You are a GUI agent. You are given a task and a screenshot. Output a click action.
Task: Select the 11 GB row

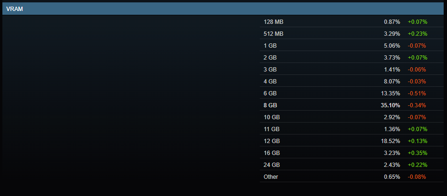(351, 129)
